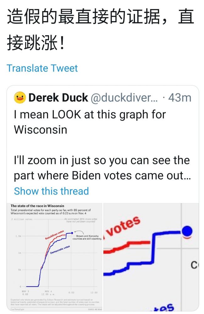Click the Translate Tweet link
This screenshot has width=204, height=314.
click(x=42, y=68)
